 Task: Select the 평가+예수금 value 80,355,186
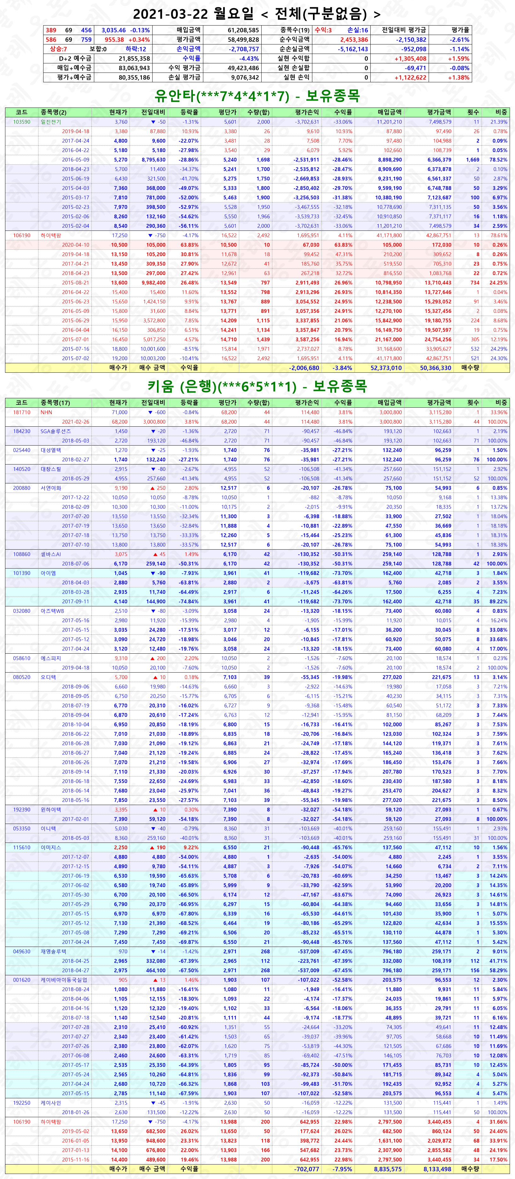tap(135, 77)
